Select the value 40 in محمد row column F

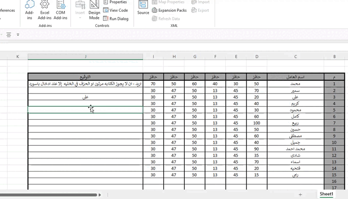point(215,84)
